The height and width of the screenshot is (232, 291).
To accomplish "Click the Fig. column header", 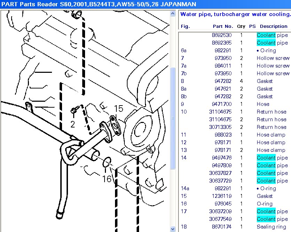I will point(185,26).
